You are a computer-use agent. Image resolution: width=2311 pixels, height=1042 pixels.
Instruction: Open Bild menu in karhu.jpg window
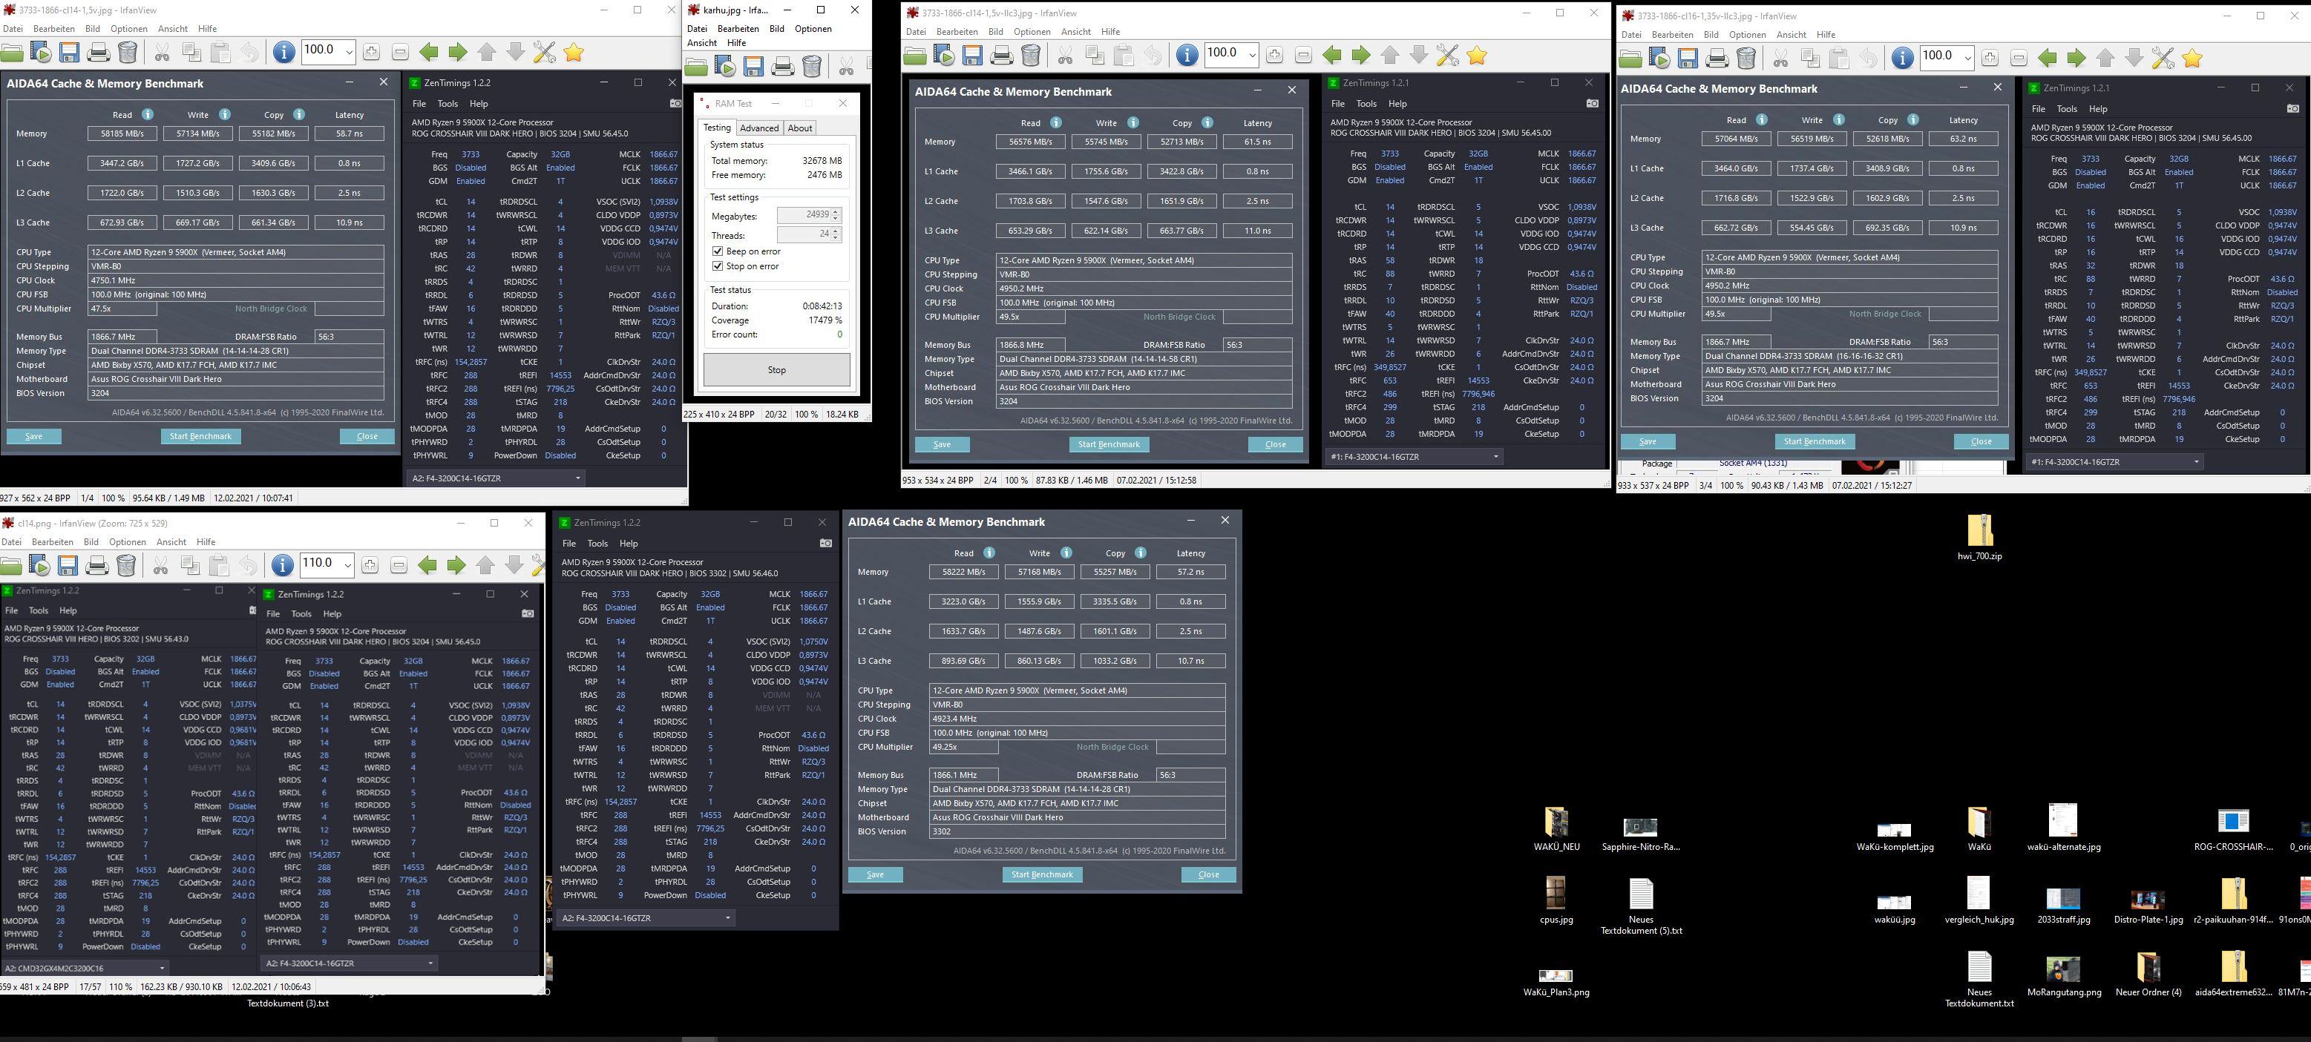coord(776,29)
